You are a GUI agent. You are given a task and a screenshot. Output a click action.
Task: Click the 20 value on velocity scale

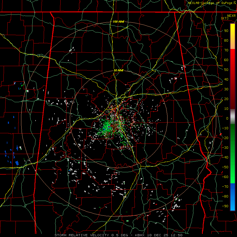(x=226, y=99)
